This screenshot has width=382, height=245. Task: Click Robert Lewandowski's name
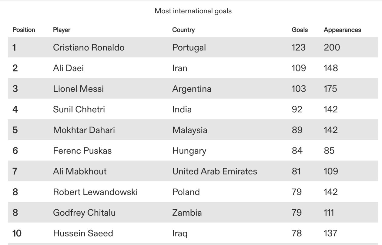96,192
